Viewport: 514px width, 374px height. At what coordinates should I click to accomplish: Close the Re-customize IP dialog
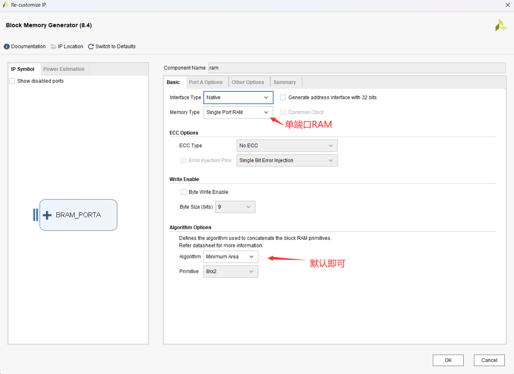(x=507, y=5)
